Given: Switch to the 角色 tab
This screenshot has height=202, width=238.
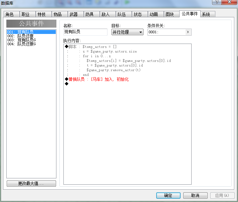Looking at the screenshot, I should 12,14.
